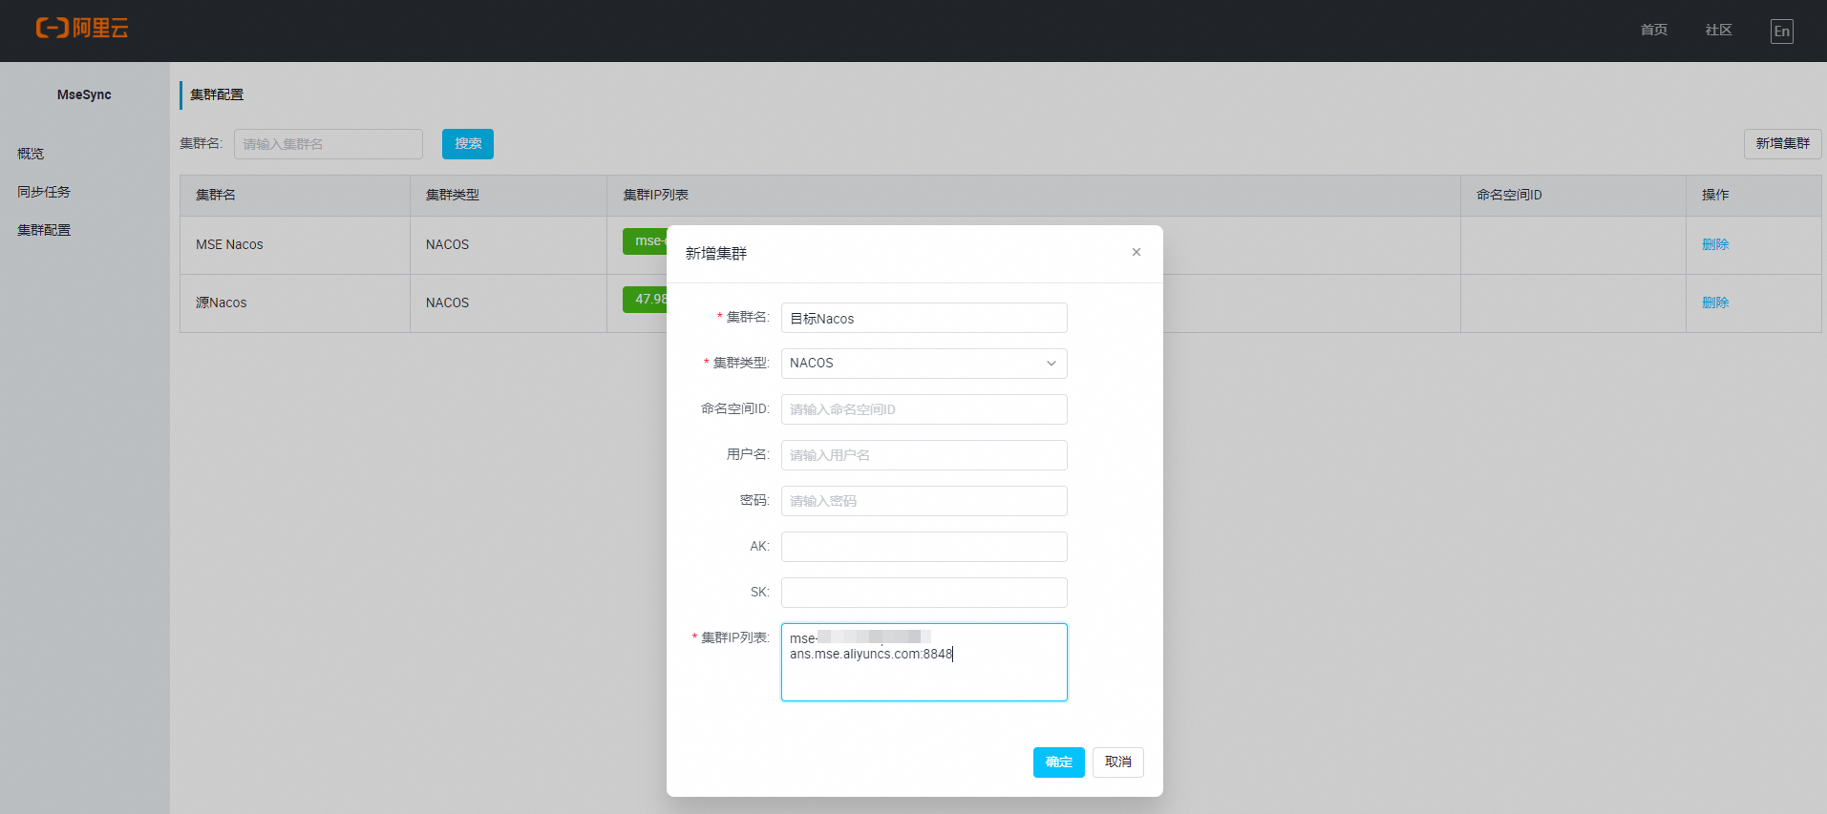This screenshot has height=814, width=1827.
Task: Close the 新增集群 dialog with X
Action: pyautogui.click(x=1137, y=252)
